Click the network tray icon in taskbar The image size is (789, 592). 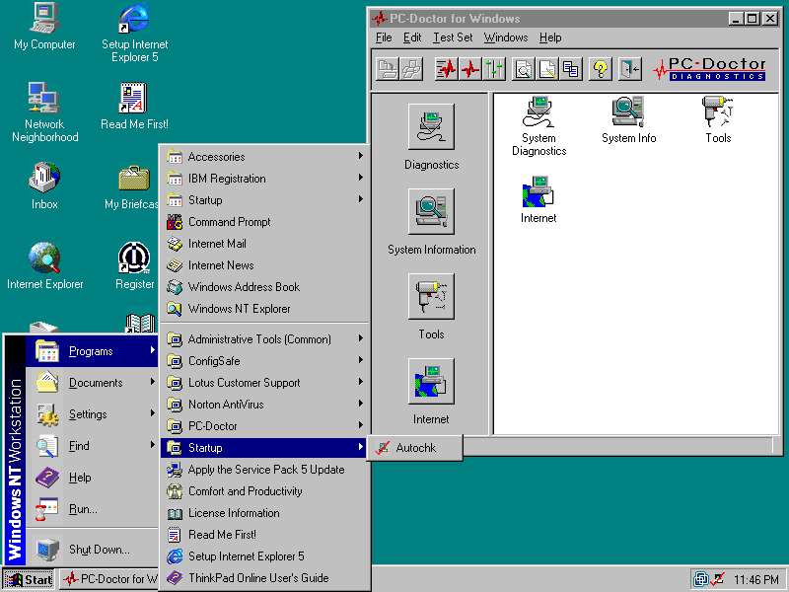701,579
